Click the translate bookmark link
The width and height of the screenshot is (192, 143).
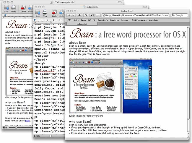[153, 20]
